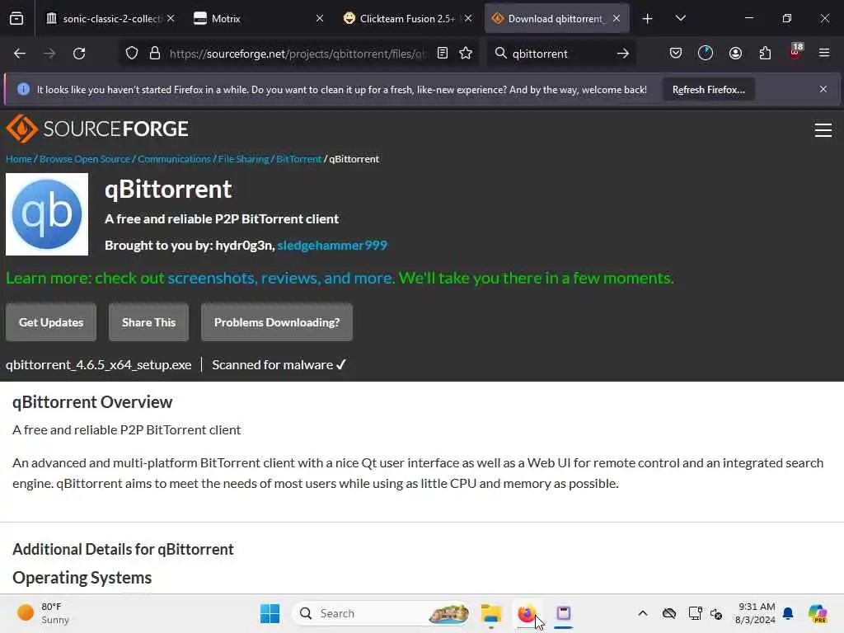This screenshot has width=844, height=633.
Task: Submit search with arrow button
Action: coord(623,54)
